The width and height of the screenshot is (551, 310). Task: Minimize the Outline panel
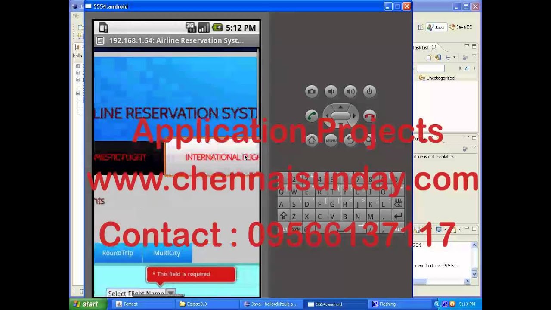(x=467, y=137)
